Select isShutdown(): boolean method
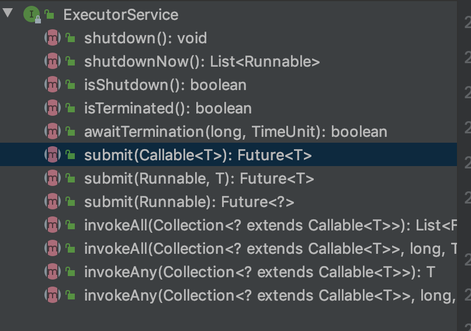Screen dimensions: 471x331 (165, 85)
